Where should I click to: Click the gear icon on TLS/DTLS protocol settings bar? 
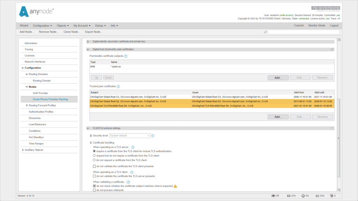(x=332, y=128)
